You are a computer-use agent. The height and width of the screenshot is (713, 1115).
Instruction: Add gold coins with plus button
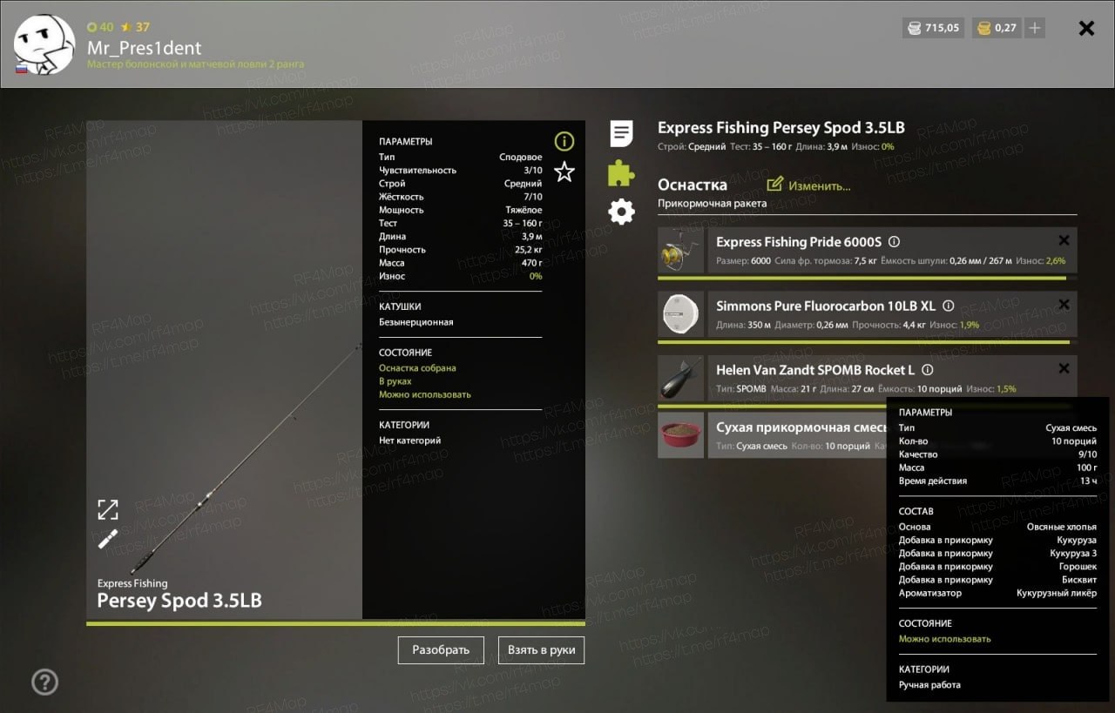coord(1034,28)
